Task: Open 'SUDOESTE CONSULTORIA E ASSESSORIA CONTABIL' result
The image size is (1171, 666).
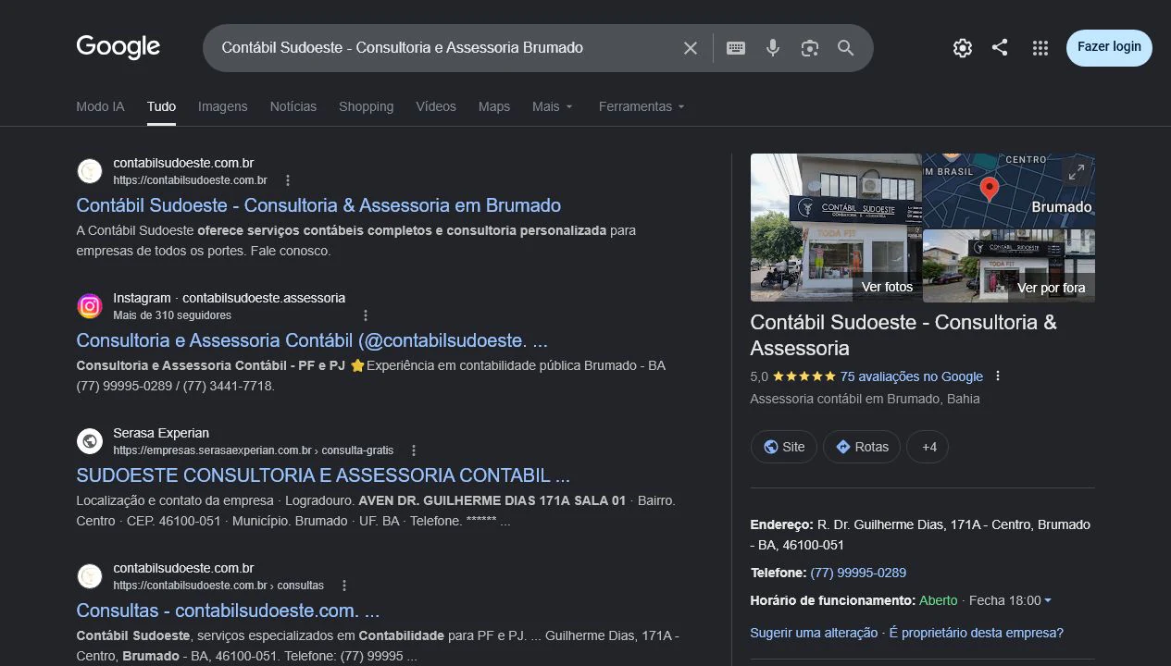Action: tap(323, 475)
